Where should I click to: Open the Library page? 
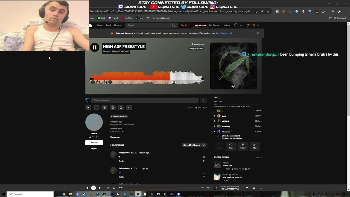(117, 25)
